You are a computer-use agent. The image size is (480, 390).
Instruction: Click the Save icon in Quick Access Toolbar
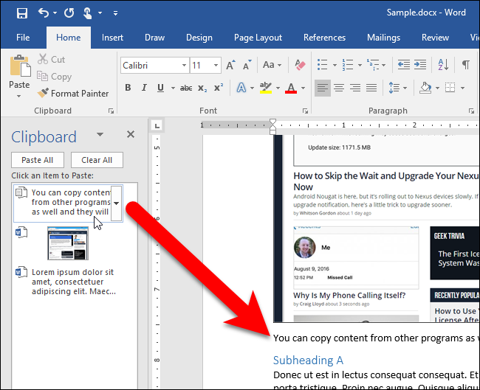point(22,13)
